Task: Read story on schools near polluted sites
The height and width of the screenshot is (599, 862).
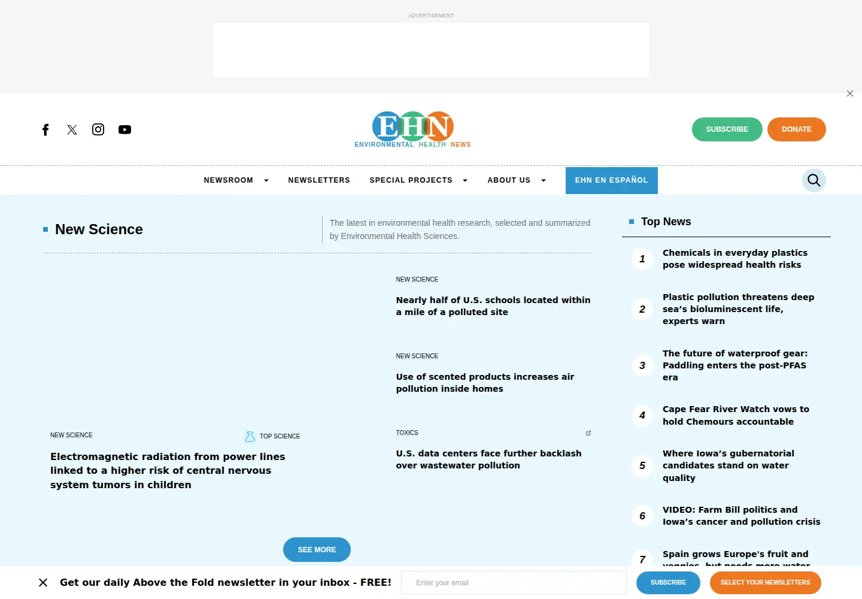Action: (x=493, y=306)
